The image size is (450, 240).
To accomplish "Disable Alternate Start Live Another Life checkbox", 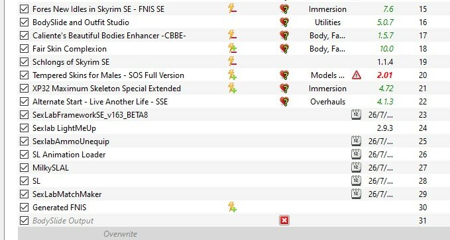I will pos(24,101).
